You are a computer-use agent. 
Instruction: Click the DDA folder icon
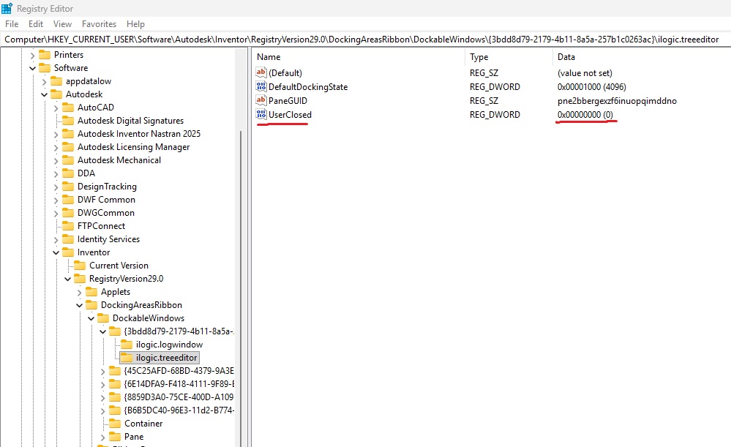pos(68,173)
